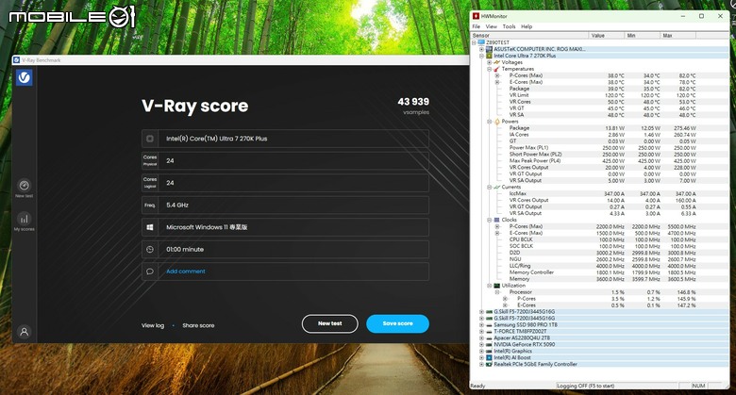The image size is (736, 395).
Task: Expand the Voltages section
Action: point(489,62)
